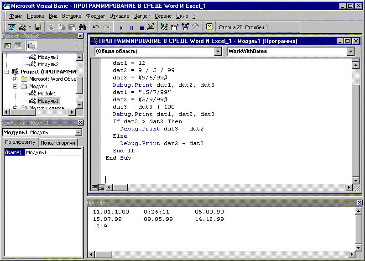Switch to the По алфавиту tab
The height and width of the screenshot is (261, 365).
[20, 142]
